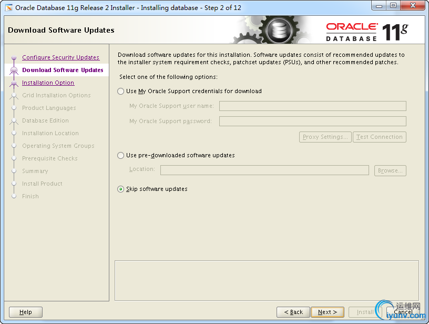Click the Database Edition step bullet
The image size is (429, 324).
[14, 120]
